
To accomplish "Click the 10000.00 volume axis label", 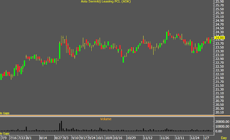I will [x=222, y=126].
